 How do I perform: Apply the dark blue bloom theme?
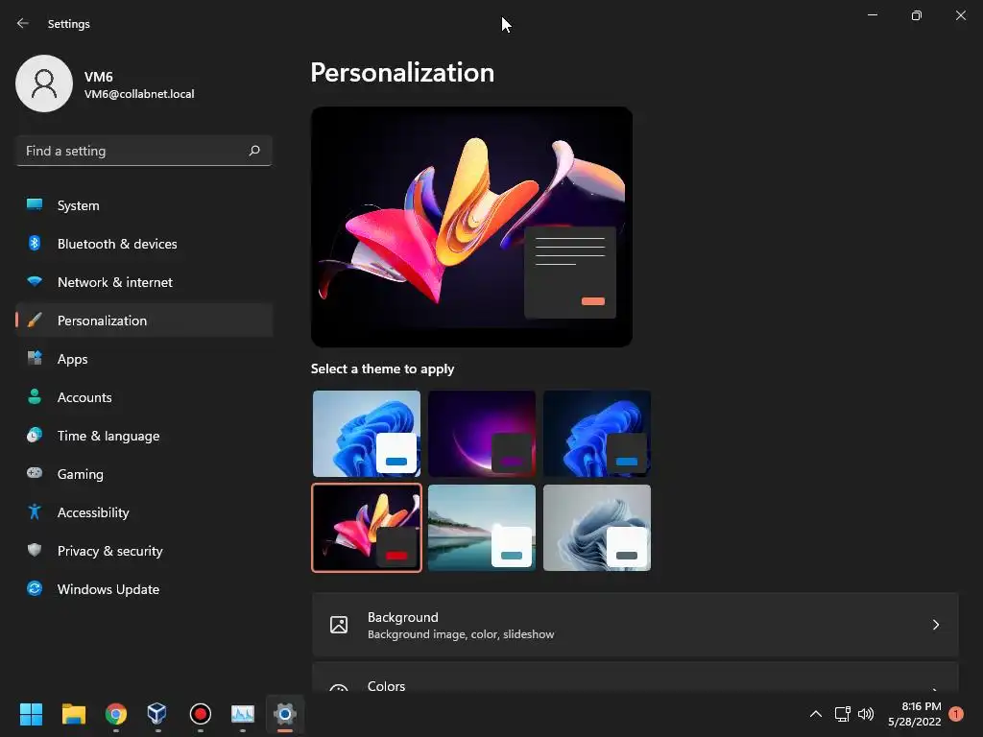coord(597,434)
